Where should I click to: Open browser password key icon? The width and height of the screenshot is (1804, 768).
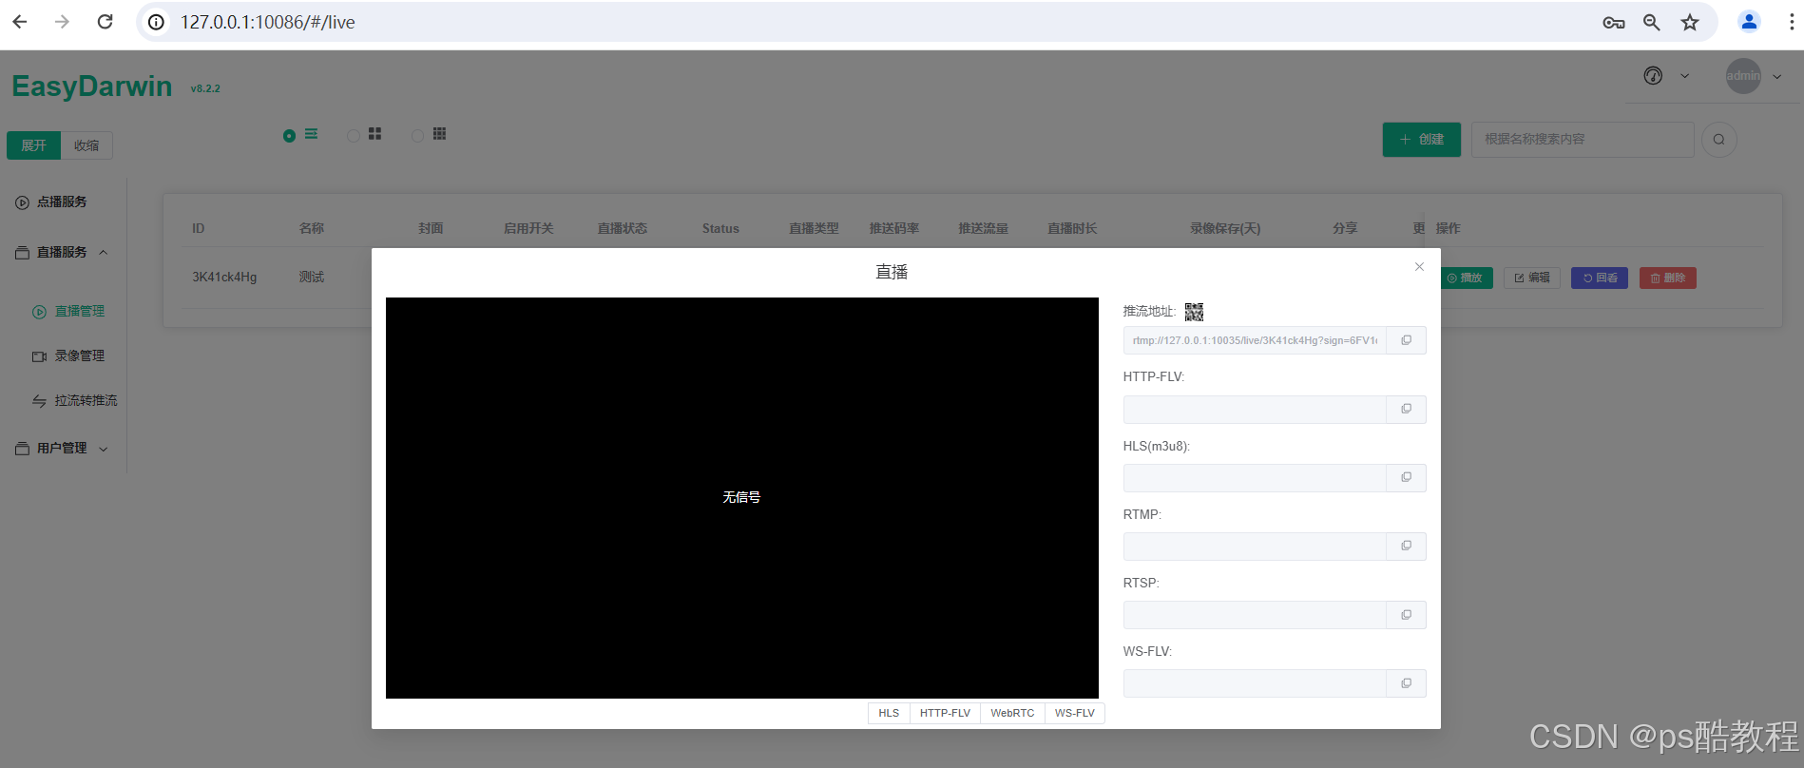click(1613, 22)
